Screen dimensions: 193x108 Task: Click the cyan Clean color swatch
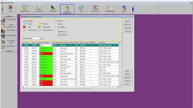coord(24,24)
